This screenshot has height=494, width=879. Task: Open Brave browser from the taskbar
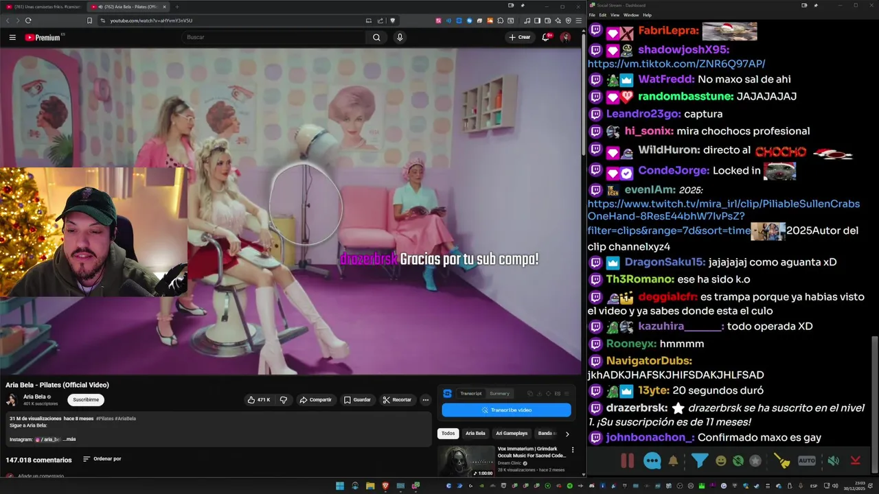pos(385,486)
